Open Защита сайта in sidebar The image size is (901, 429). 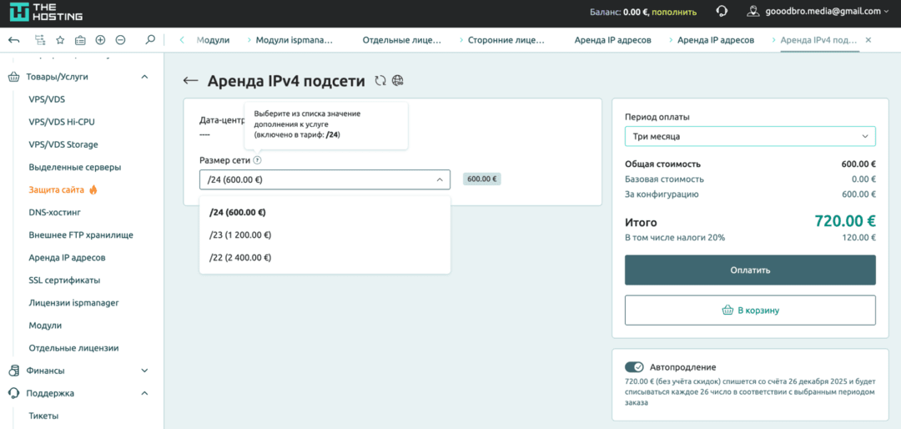[x=57, y=189]
